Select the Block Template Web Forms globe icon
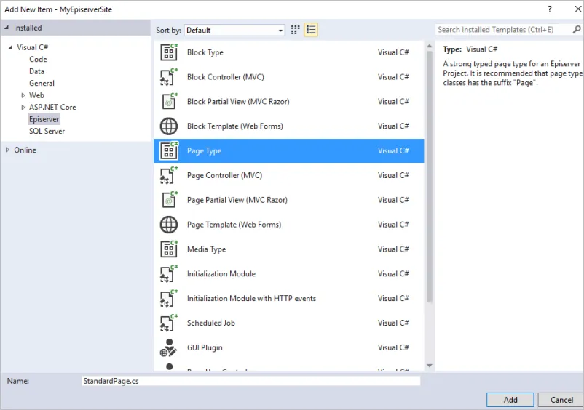This screenshot has height=410, width=584. (x=169, y=126)
